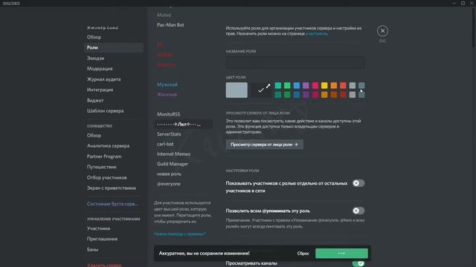Click the green save changes button
476x267 pixels.
(341, 254)
